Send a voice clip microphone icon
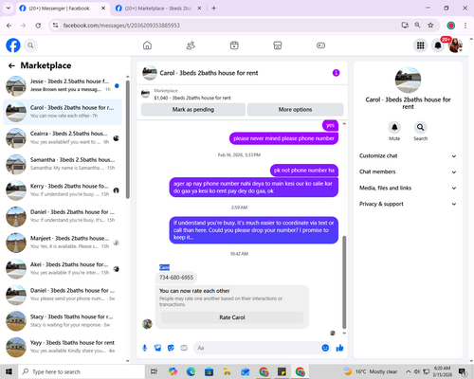474x379 pixels. [x=145, y=348]
